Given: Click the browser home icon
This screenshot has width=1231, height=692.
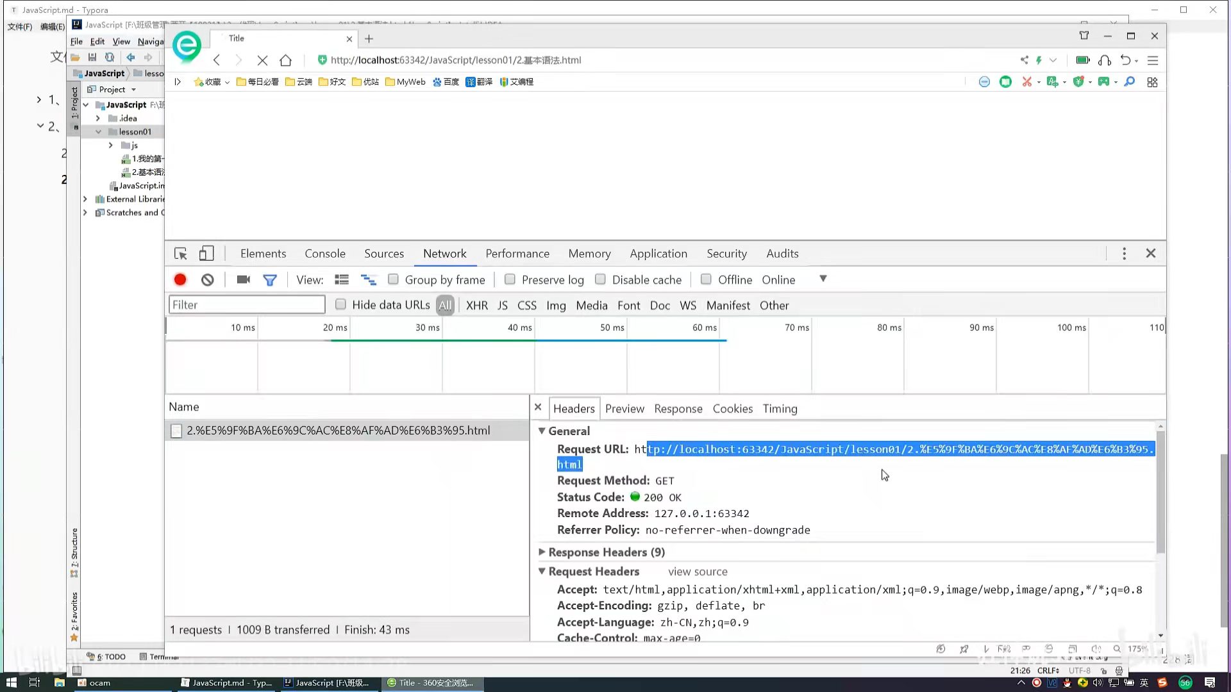Looking at the screenshot, I should pyautogui.click(x=285, y=60).
